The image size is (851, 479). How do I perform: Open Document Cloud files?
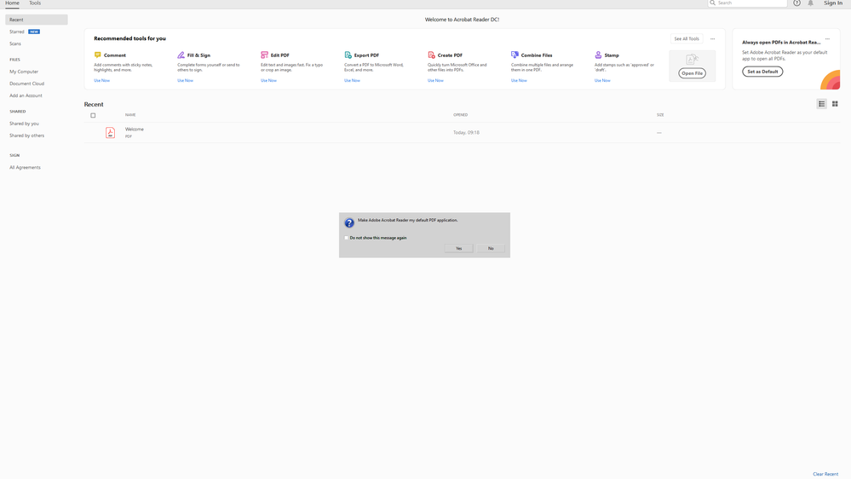[x=26, y=84]
